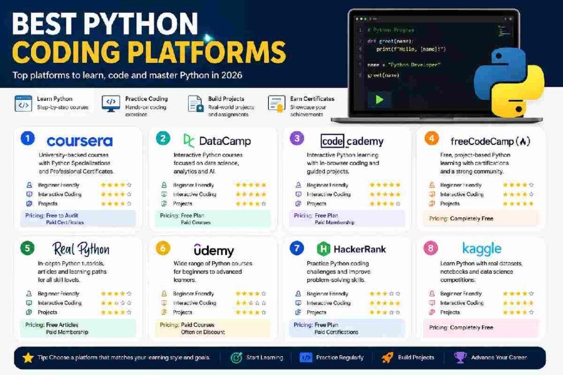The height and width of the screenshot is (375, 563).
Task: Click the kaggle logo
Action: [x=481, y=248]
